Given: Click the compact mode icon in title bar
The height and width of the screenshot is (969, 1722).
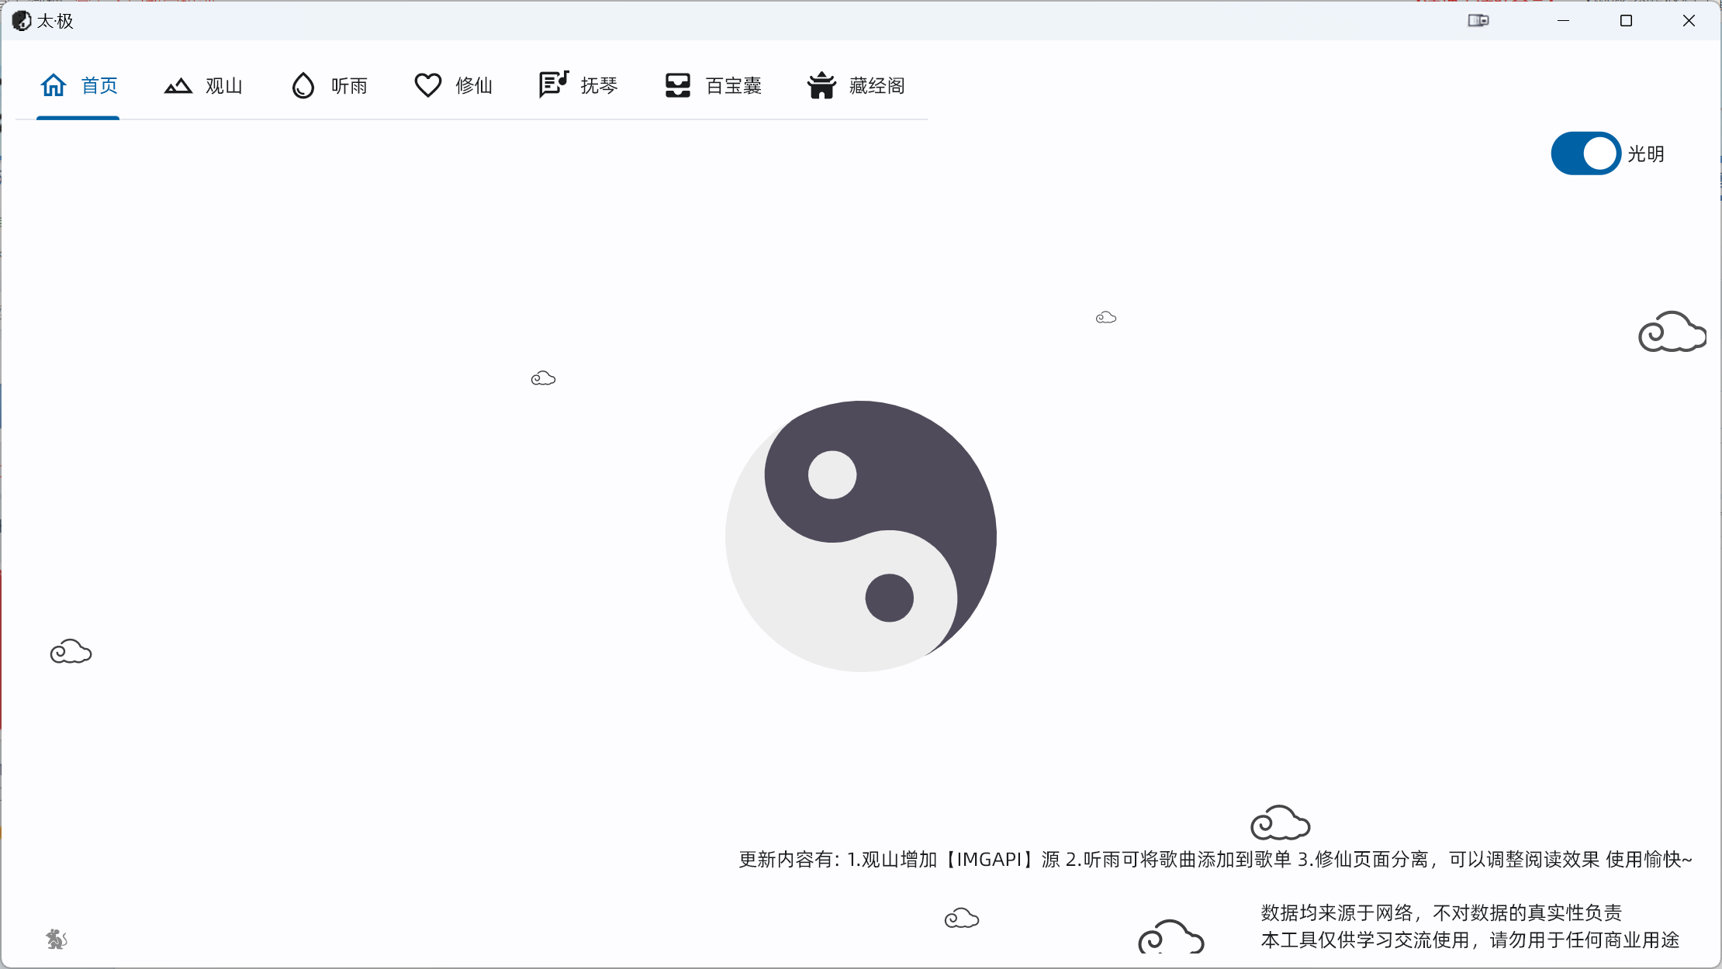Looking at the screenshot, I should pyautogui.click(x=1478, y=21).
